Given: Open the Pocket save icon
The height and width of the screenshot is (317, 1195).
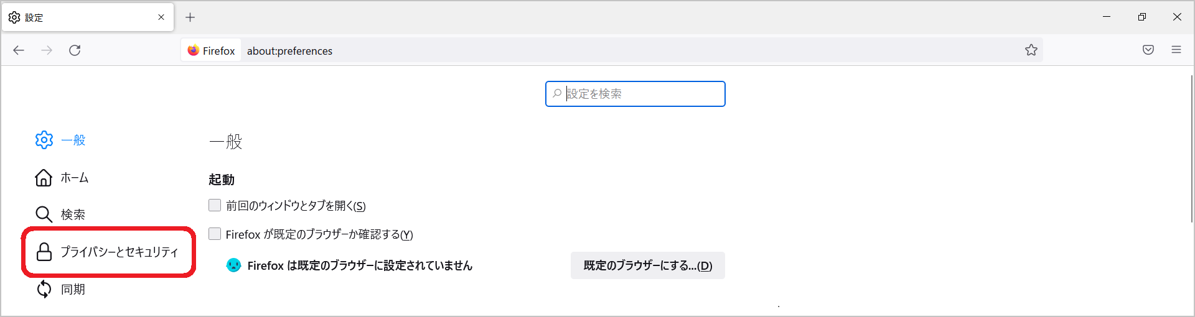Looking at the screenshot, I should pos(1148,50).
